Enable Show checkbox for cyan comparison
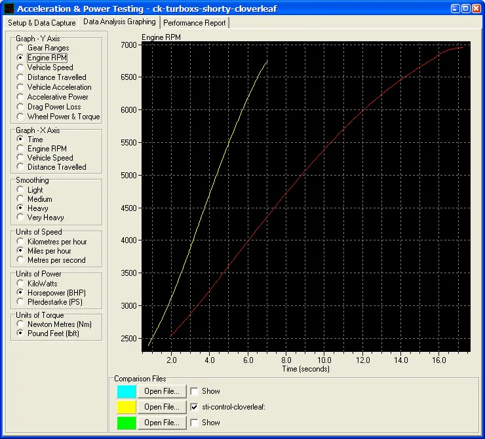 pyautogui.click(x=194, y=391)
